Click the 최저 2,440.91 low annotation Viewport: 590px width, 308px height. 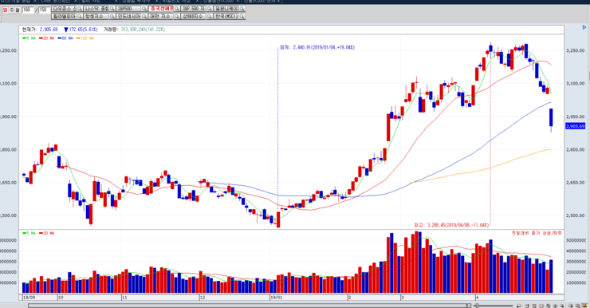(x=317, y=47)
